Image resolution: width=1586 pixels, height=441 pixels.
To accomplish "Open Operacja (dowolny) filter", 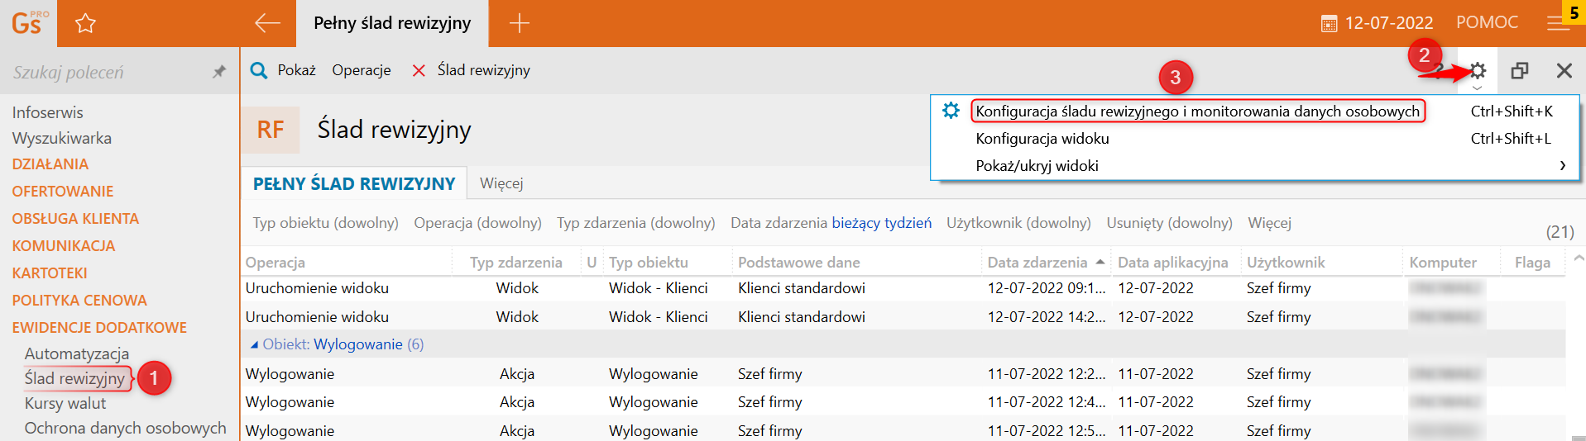I will pyautogui.click(x=477, y=223).
